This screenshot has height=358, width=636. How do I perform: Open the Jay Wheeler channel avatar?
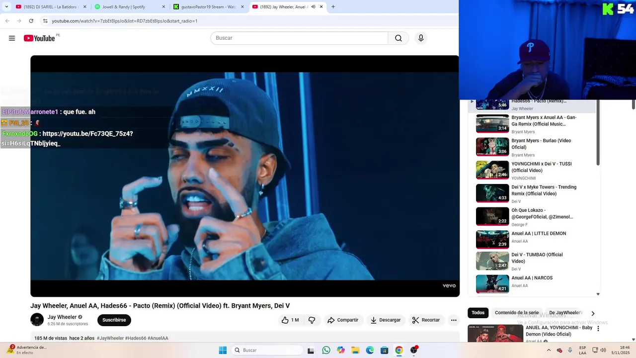tap(37, 320)
